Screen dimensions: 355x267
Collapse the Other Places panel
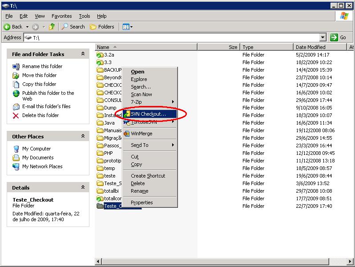pyautogui.click(x=83, y=136)
